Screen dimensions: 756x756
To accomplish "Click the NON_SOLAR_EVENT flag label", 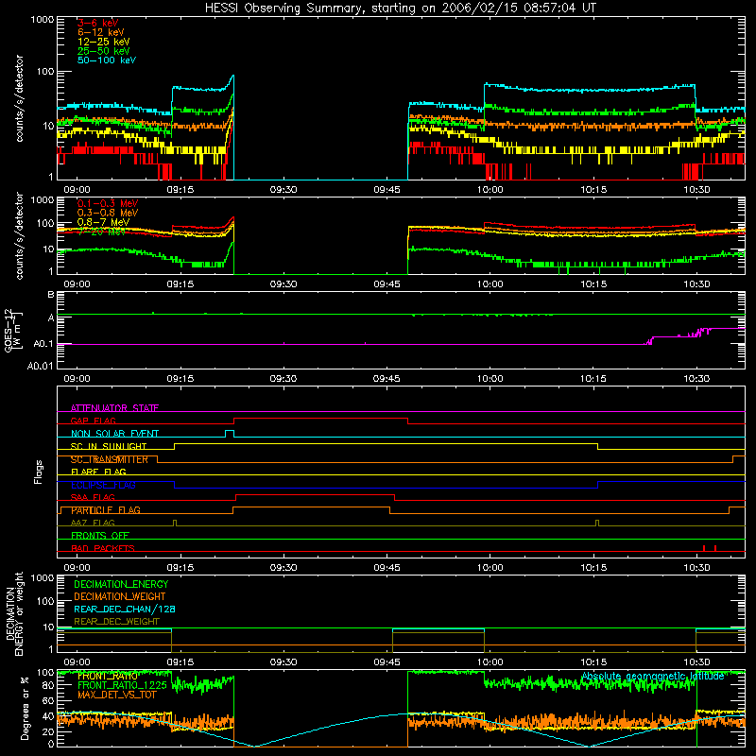I will click(114, 434).
